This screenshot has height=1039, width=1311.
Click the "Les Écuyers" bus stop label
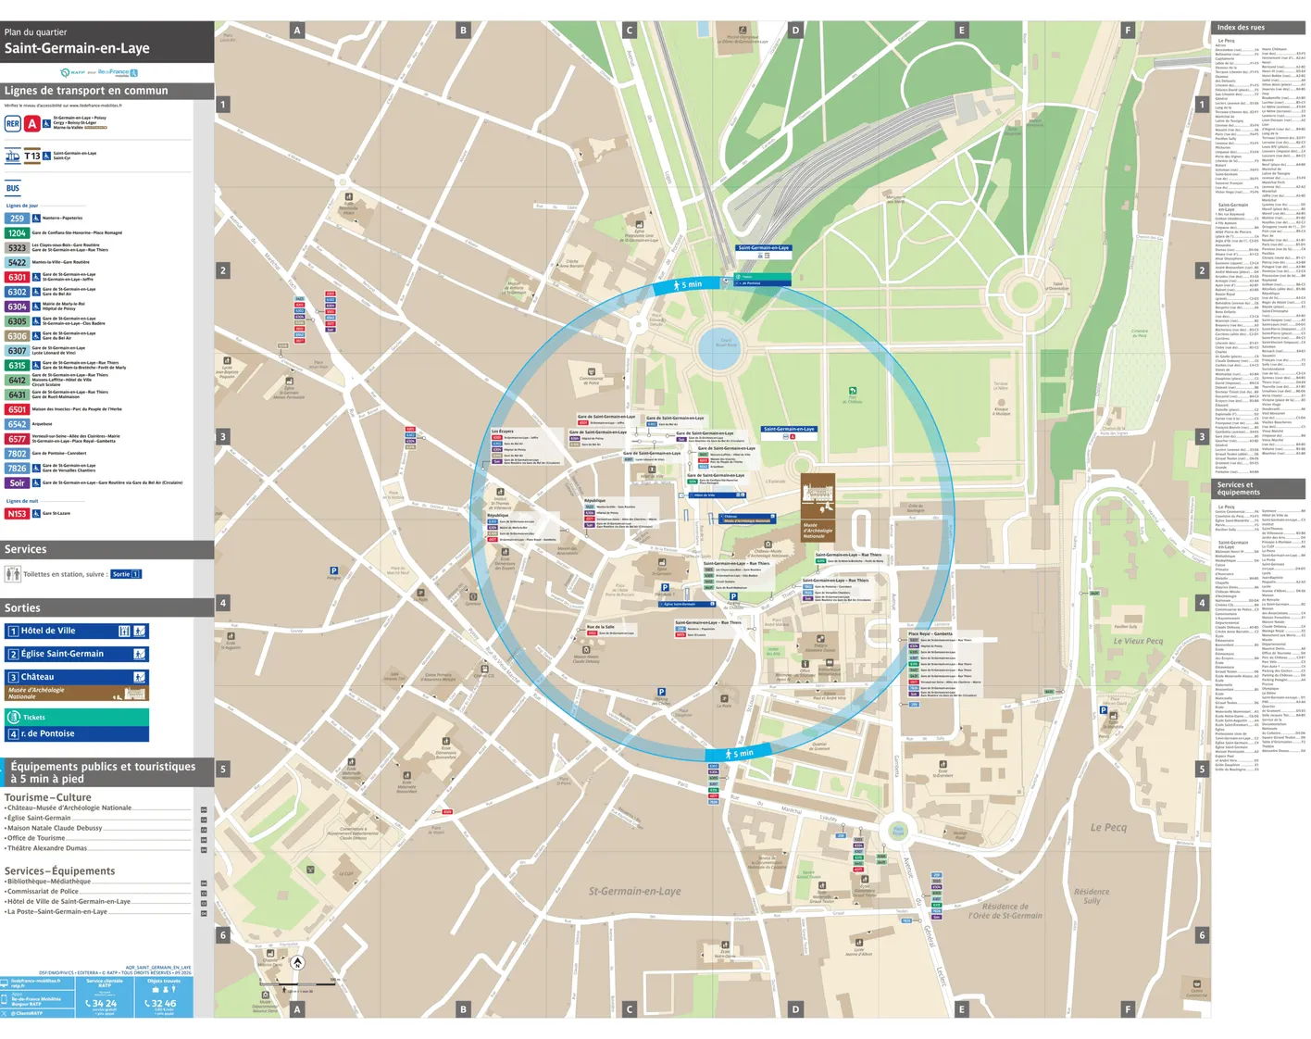click(x=503, y=432)
